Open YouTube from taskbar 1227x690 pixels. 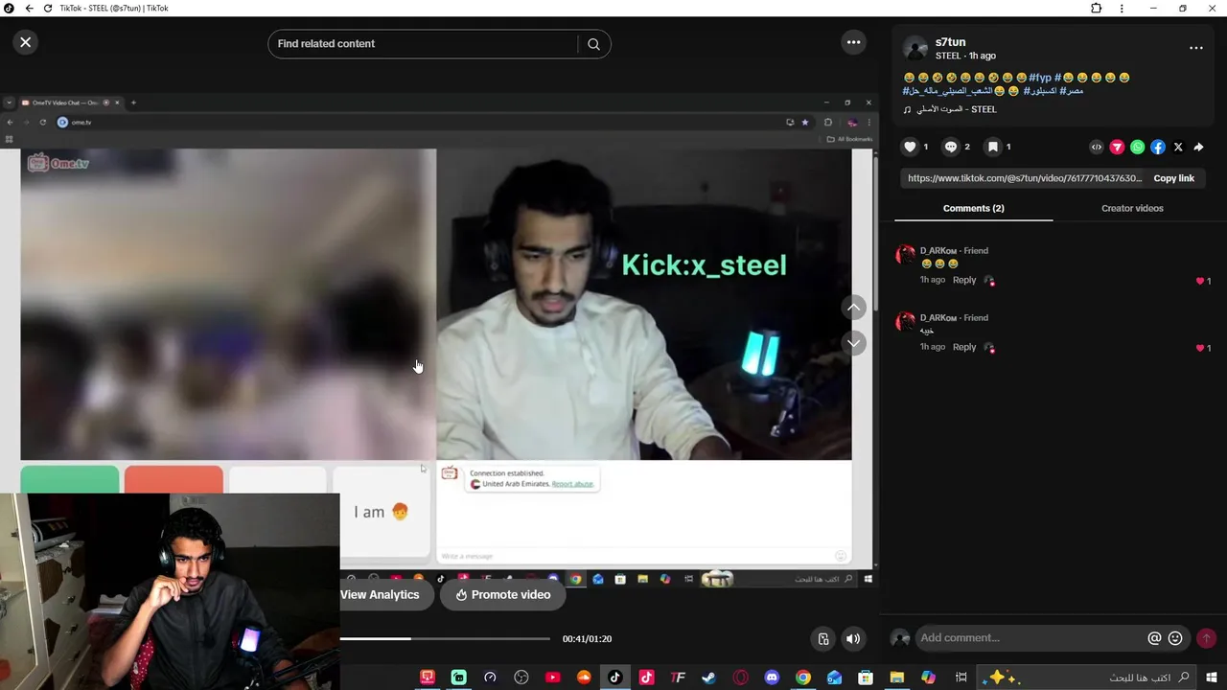pos(552,678)
